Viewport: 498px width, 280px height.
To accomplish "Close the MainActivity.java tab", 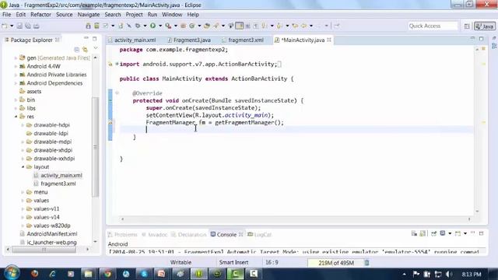I will coord(329,40).
